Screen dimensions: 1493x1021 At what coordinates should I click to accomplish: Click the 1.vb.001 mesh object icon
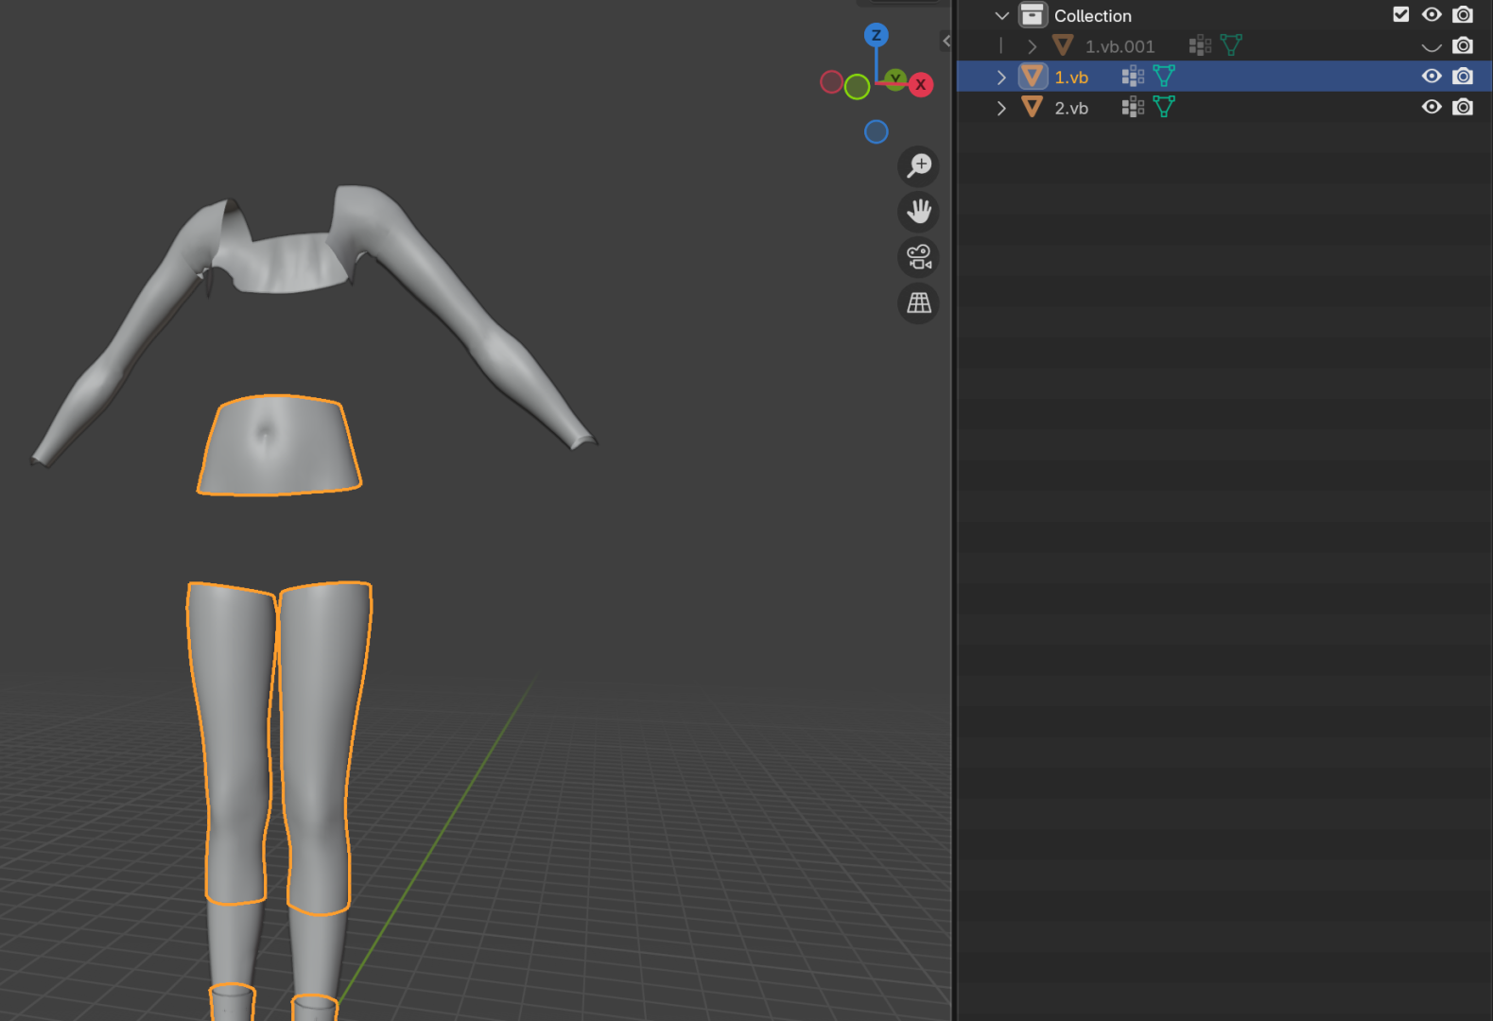(1063, 45)
